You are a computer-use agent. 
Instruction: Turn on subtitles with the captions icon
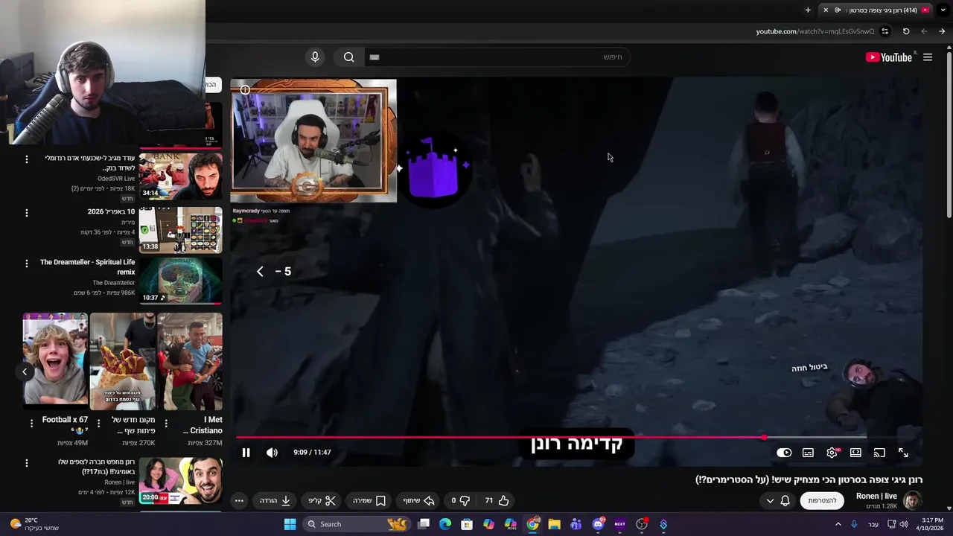click(x=808, y=453)
